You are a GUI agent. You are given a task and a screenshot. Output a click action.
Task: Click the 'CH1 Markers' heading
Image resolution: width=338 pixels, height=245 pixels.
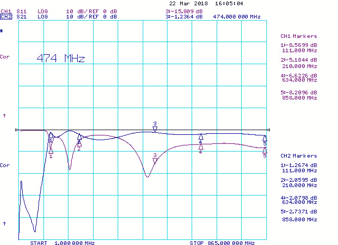[x=299, y=36]
